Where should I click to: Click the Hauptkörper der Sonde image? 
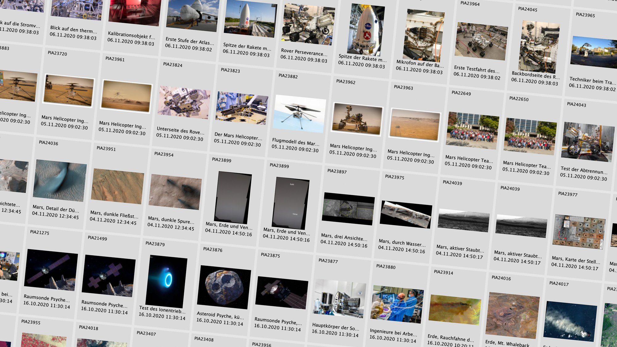click(339, 298)
